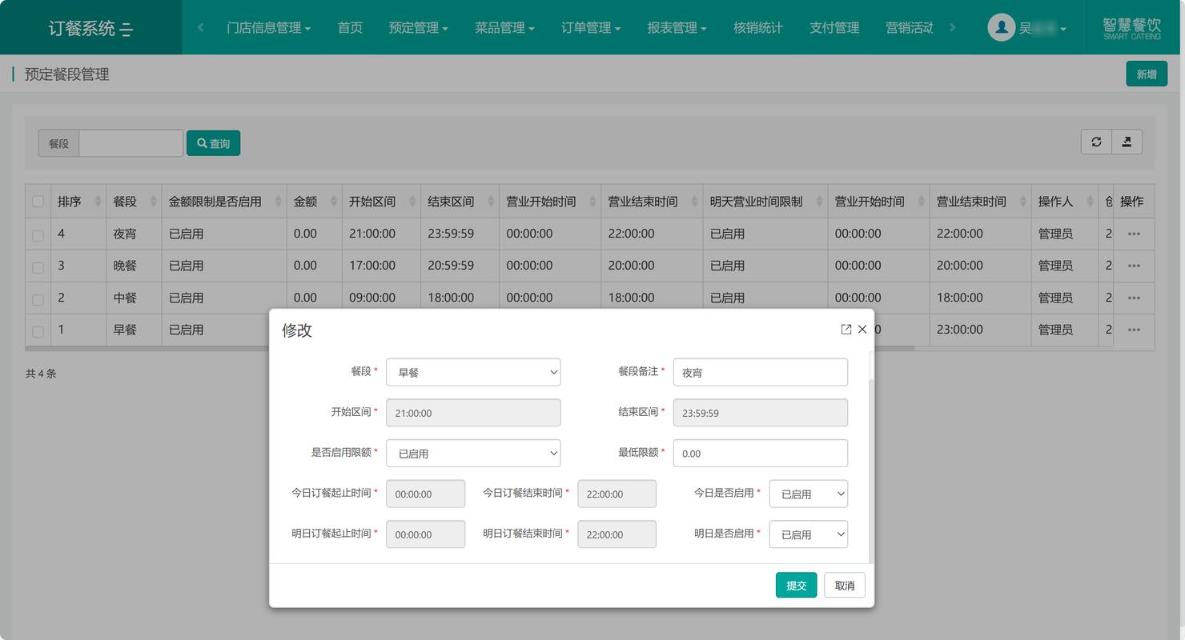Check the checkbox for the 晚餐 row

tap(38, 267)
